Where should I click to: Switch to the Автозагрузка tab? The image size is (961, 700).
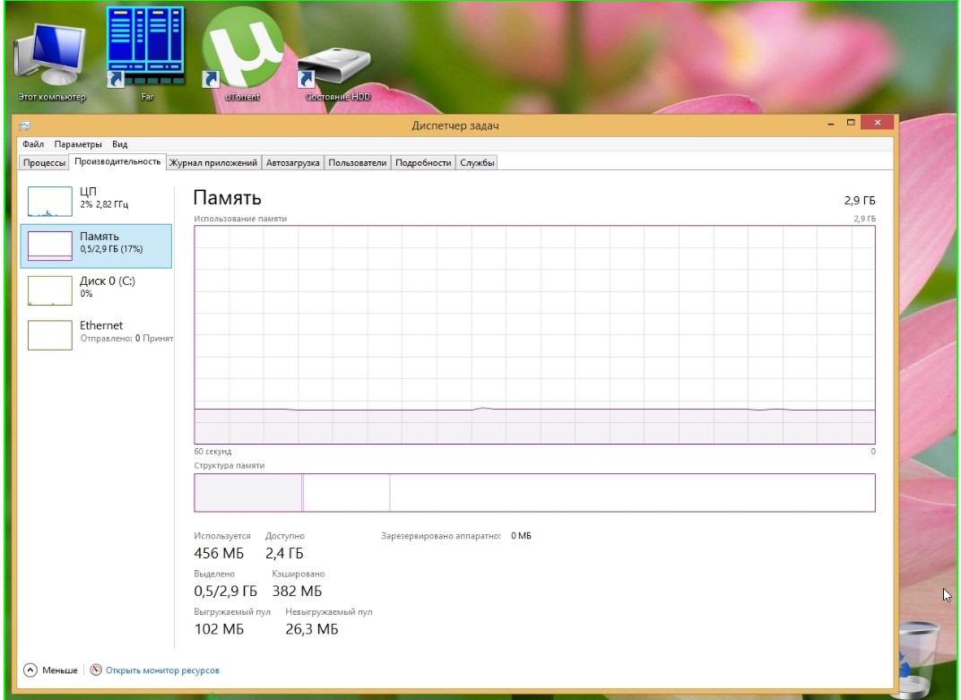pos(292,162)
